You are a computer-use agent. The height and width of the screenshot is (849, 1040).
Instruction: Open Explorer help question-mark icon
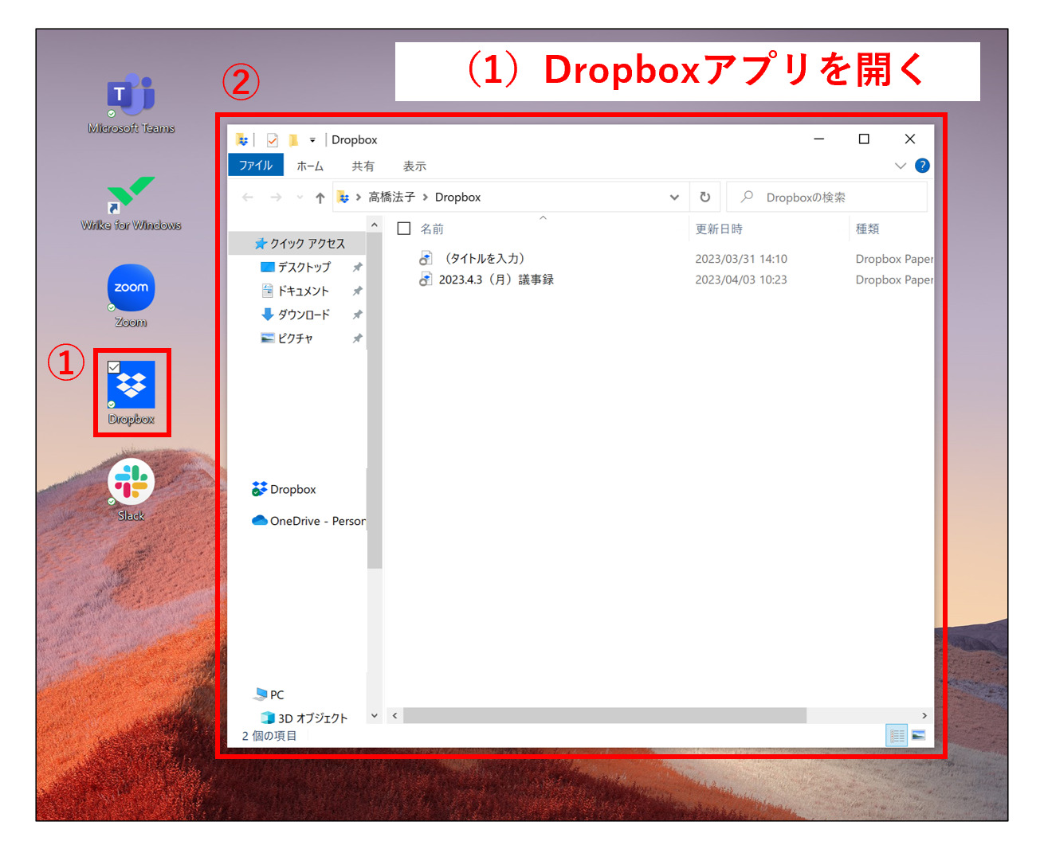[x=922, y=166]
